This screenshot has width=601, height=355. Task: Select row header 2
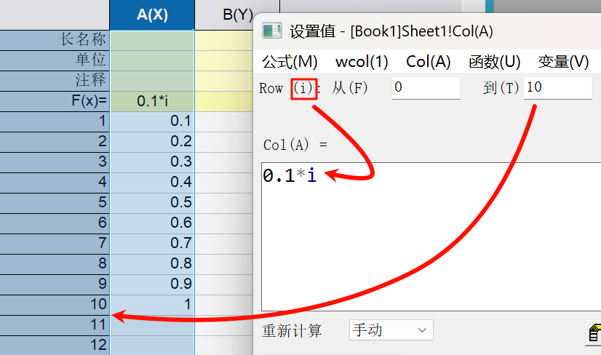tap(55, 142)
